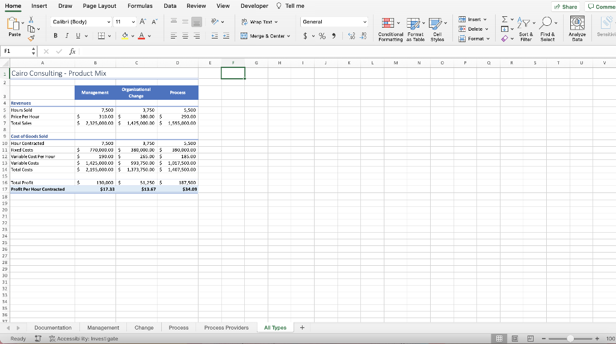Align text to bottom
Image resolution: width=616 pixels, height=344 pixels.
click(197, 22)
